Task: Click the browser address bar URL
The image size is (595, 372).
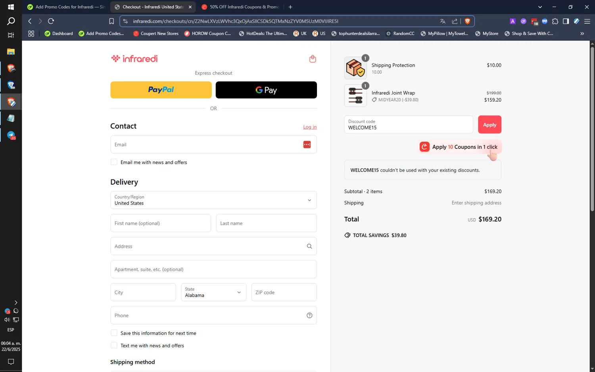Action: [236, 21]
